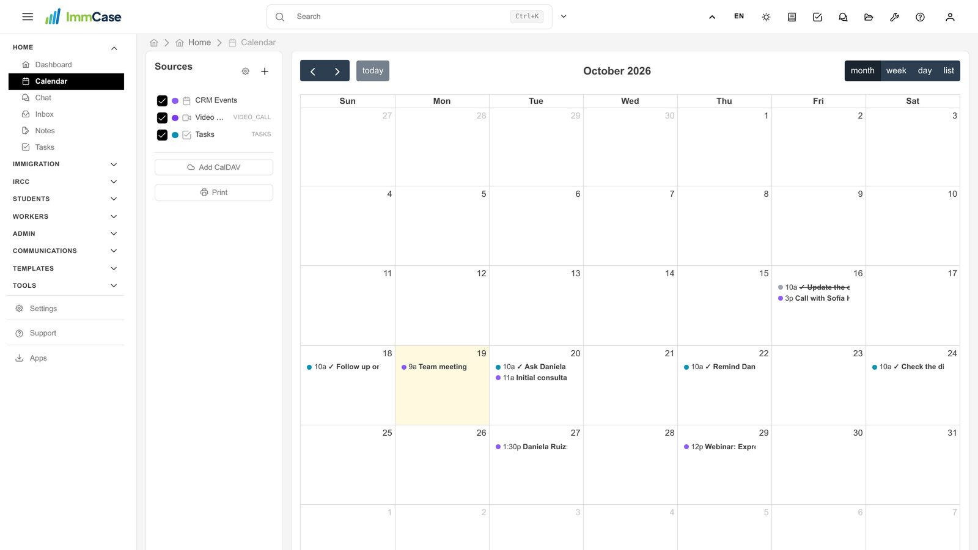Open the hamburger navigation menu
Screen dimensions: 978x550
(28, 17)
